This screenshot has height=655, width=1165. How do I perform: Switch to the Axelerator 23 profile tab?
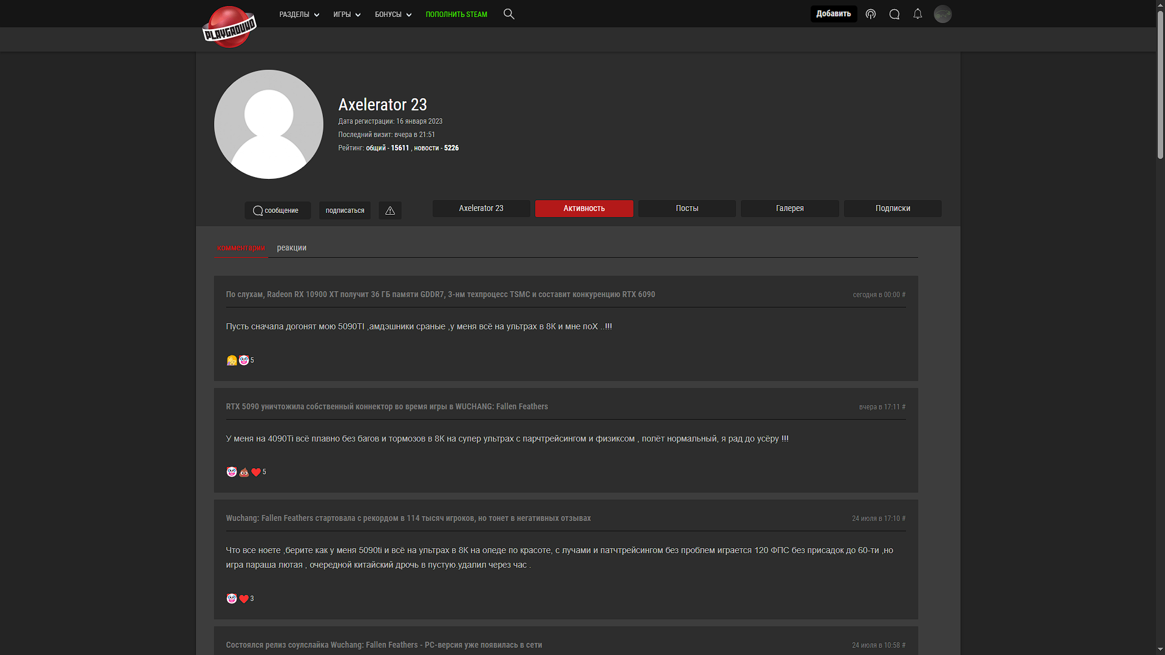481,208
